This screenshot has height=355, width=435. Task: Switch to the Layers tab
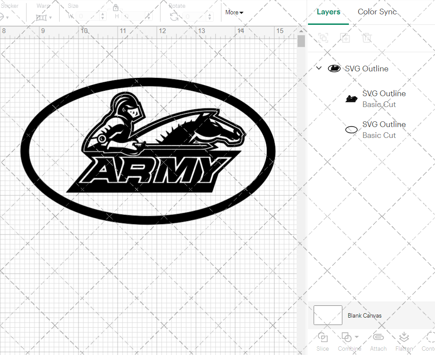click(328, 12)
